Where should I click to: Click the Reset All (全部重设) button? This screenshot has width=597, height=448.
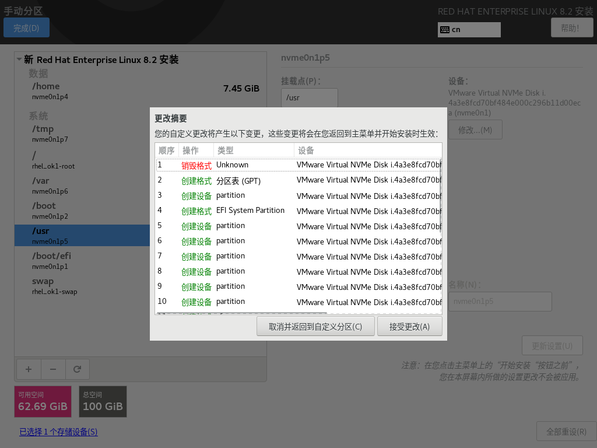(566, 431)
